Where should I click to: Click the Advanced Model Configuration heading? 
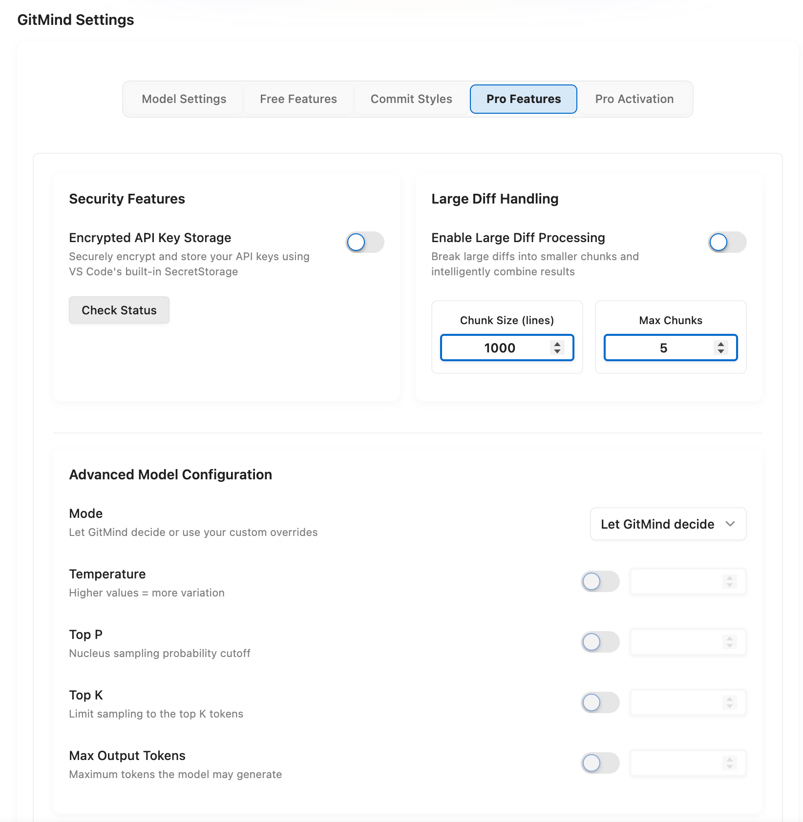point(170,474)
